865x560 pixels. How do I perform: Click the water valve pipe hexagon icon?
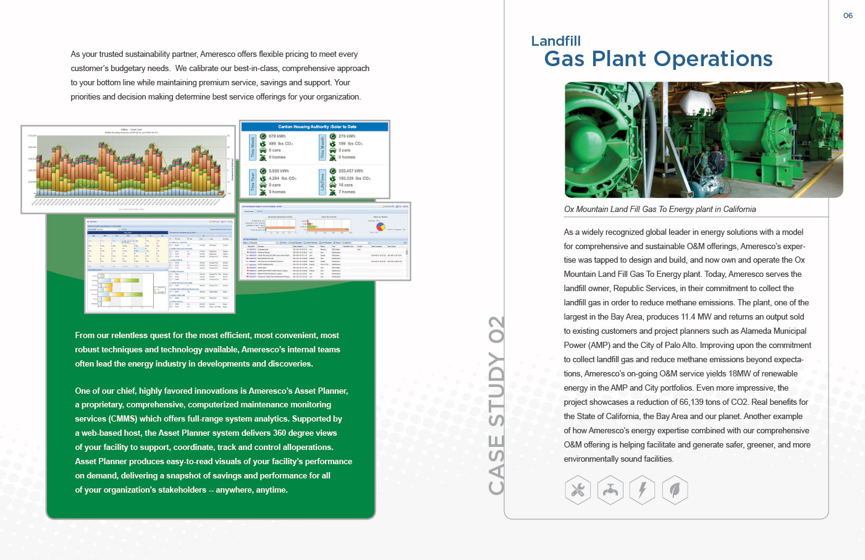click(x=610, y=491)
